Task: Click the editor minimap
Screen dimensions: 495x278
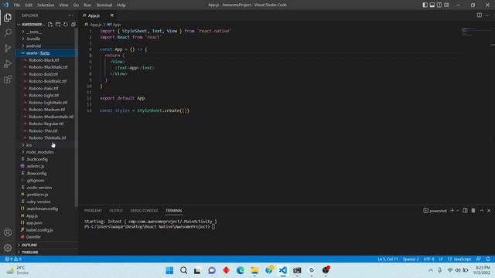Action: tap(468, 31)
